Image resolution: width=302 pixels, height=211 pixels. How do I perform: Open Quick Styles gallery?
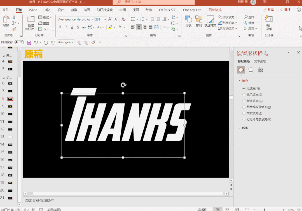pos(210,19)
